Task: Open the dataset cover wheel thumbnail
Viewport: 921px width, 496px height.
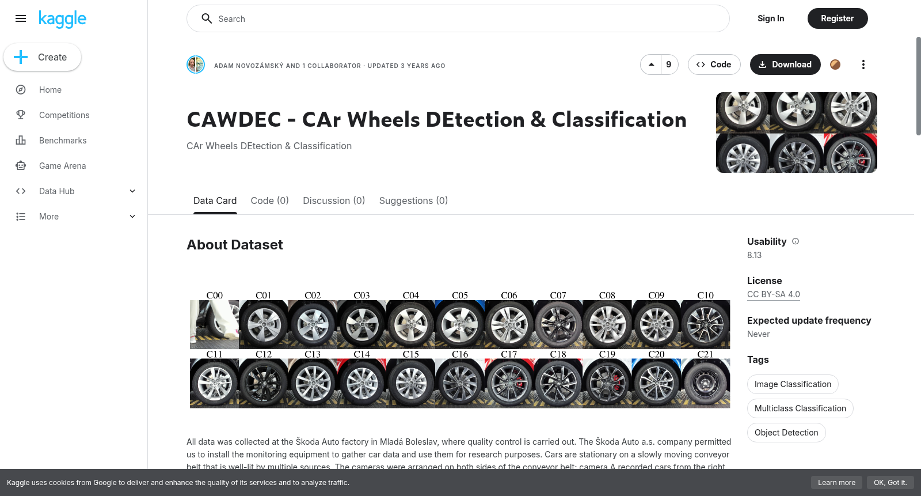Action: [797, 132]
